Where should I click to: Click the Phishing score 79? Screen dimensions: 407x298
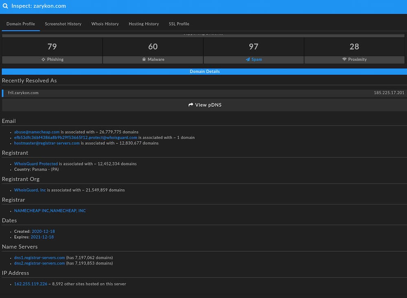coord(52,47)
